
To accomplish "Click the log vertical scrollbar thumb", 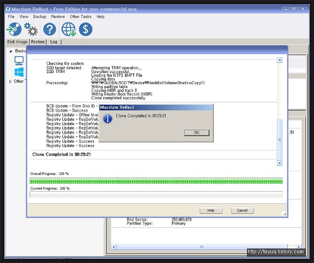I will pos(280,140).
